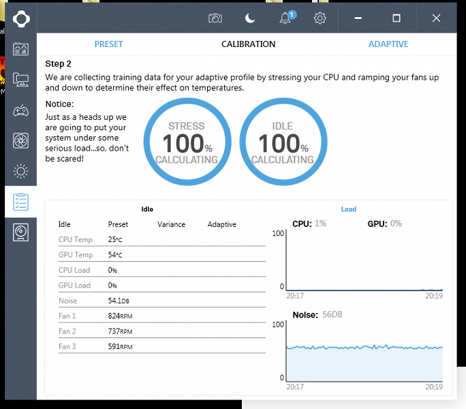Toggle night mode moon icon
This screenshot has width=466, height=409.
[x=249, y=18]
